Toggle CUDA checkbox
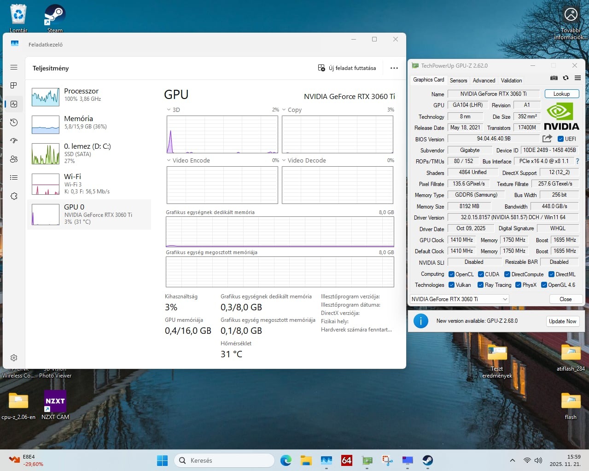The image size is (589, 471). click(x=481, y=274)
